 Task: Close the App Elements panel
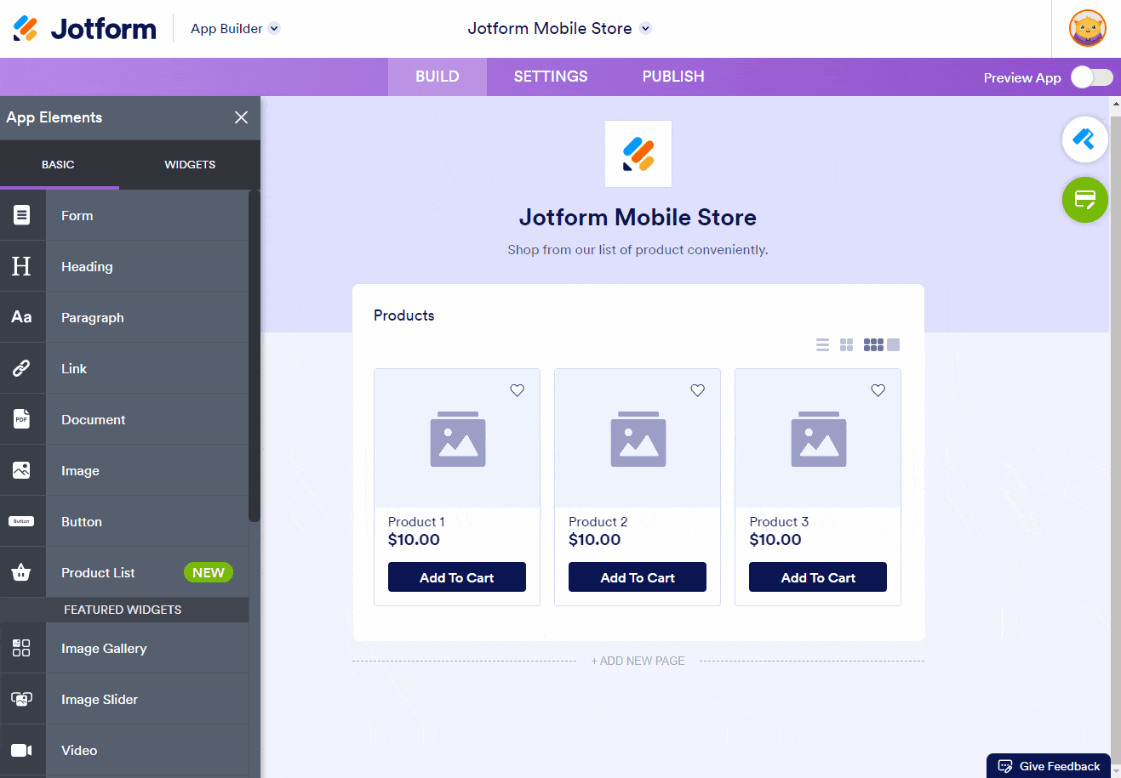pyautogui.click(x=242, y=117)
